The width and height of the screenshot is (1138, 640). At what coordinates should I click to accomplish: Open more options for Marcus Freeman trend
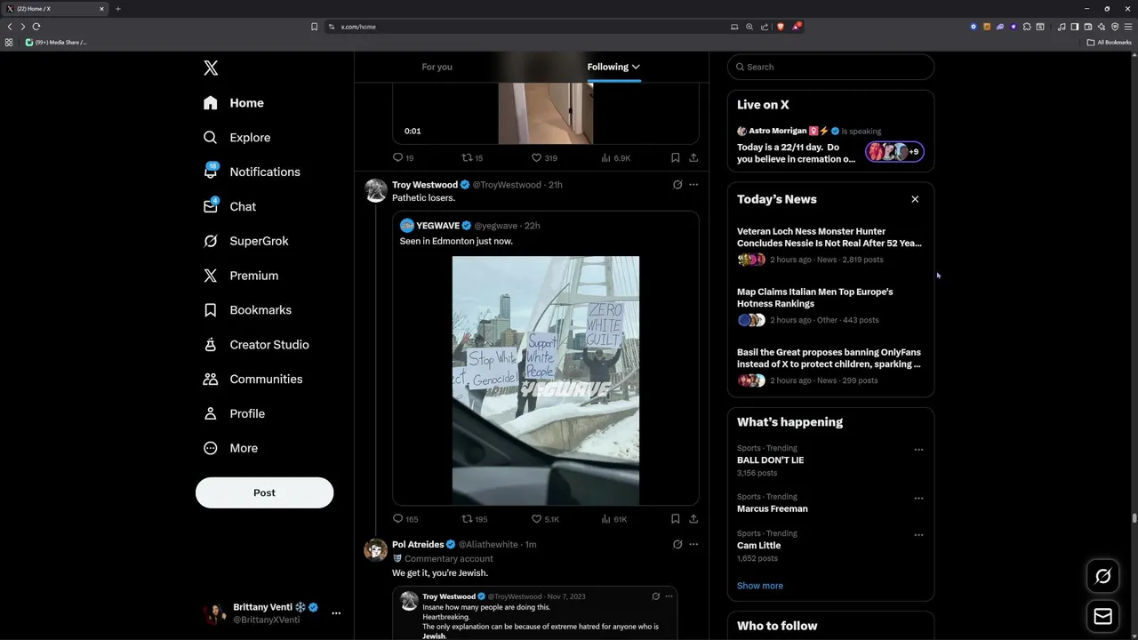coord(918,499)
